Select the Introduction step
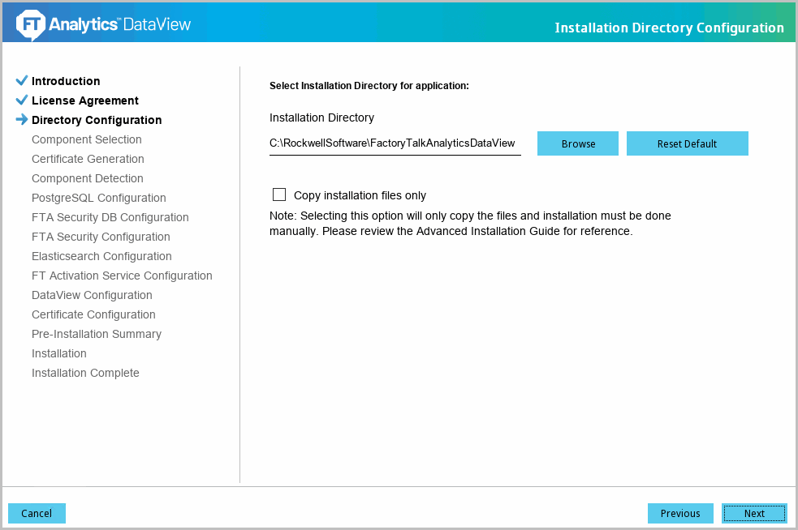This screenshot has height=530, width=798. [66, 81]
